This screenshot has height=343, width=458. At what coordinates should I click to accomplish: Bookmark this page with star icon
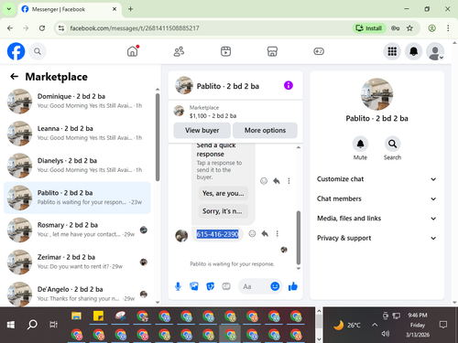pyautogui.click(x=409, y=28)
